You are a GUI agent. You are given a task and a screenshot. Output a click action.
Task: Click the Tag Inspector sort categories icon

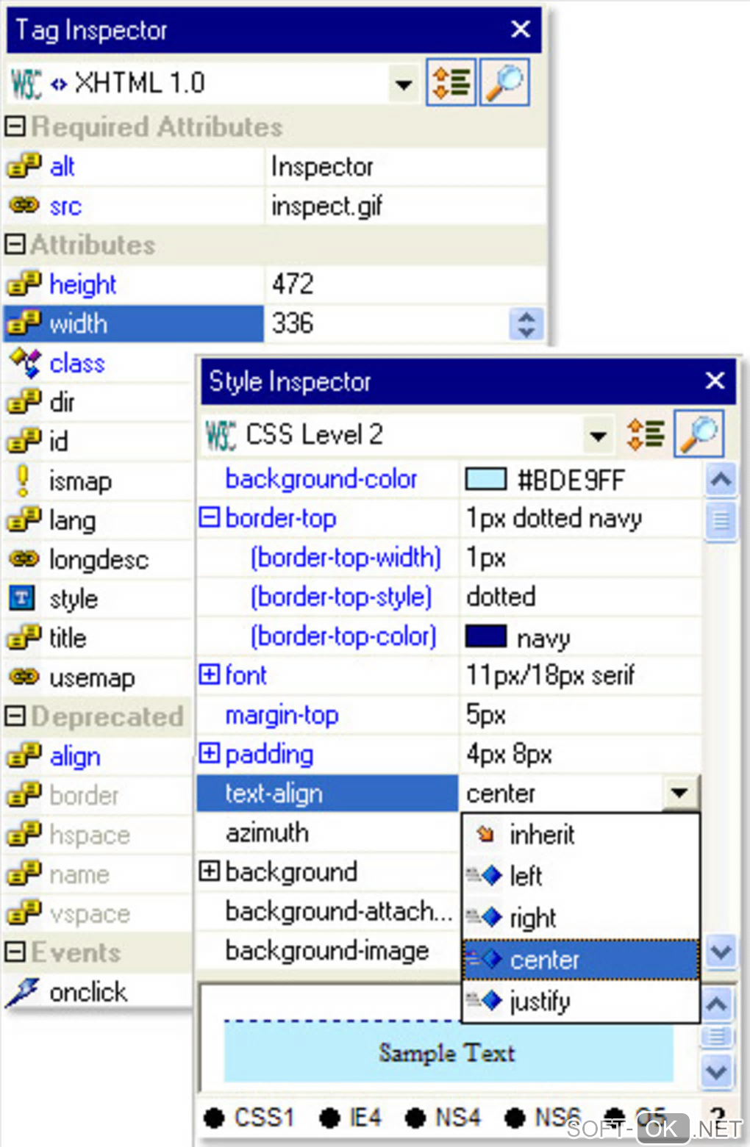tap(450, 82)
